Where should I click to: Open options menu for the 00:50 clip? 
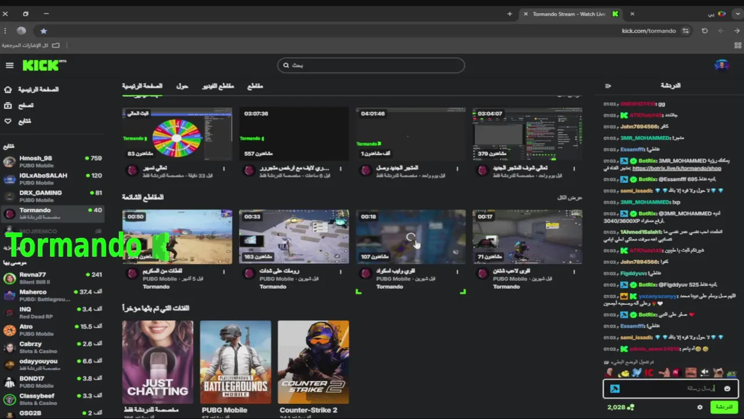(224, 272)
